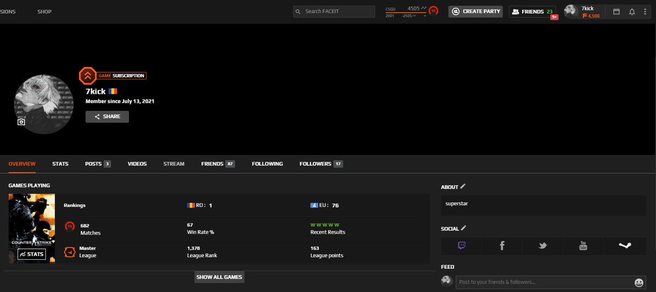Click the level 10 icon beside Matches
This screenshot has width=656, height=292.
[70, 226]
